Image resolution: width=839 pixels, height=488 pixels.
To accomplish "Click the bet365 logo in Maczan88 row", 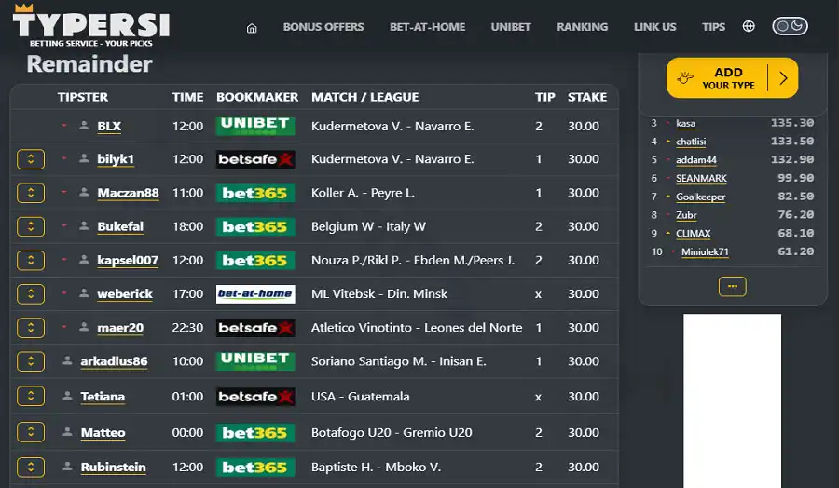I will pyautogui.click(x=255, y=193).
